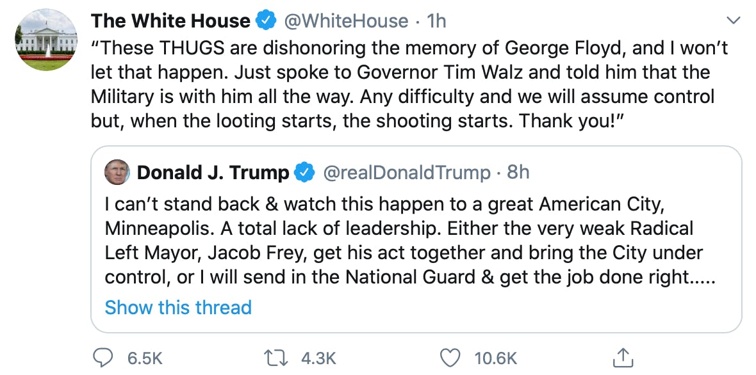The width and height of the screenshot is (756, 375).
Task: View the 10.6K likes count
Action: (496, 358)
